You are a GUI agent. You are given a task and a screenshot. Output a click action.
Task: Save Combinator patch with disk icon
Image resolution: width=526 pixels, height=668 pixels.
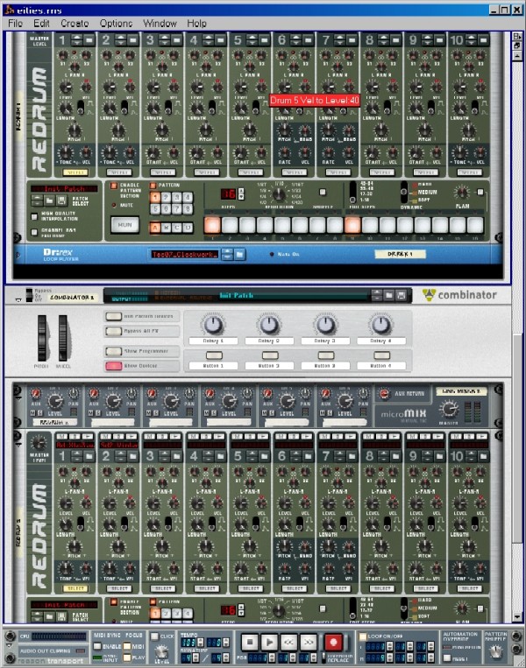click(x=401, y=295)
